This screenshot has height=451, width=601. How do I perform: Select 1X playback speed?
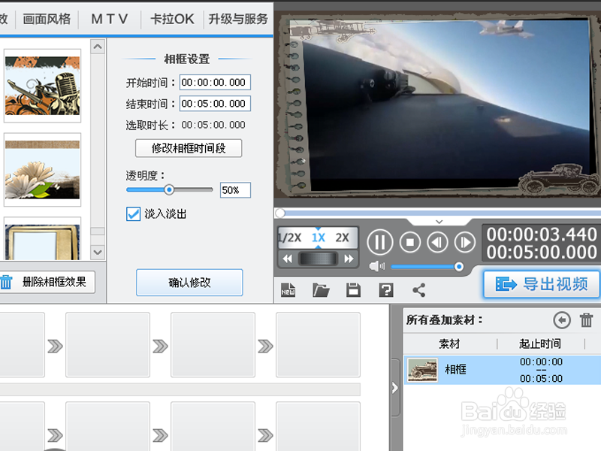[318, 238]
